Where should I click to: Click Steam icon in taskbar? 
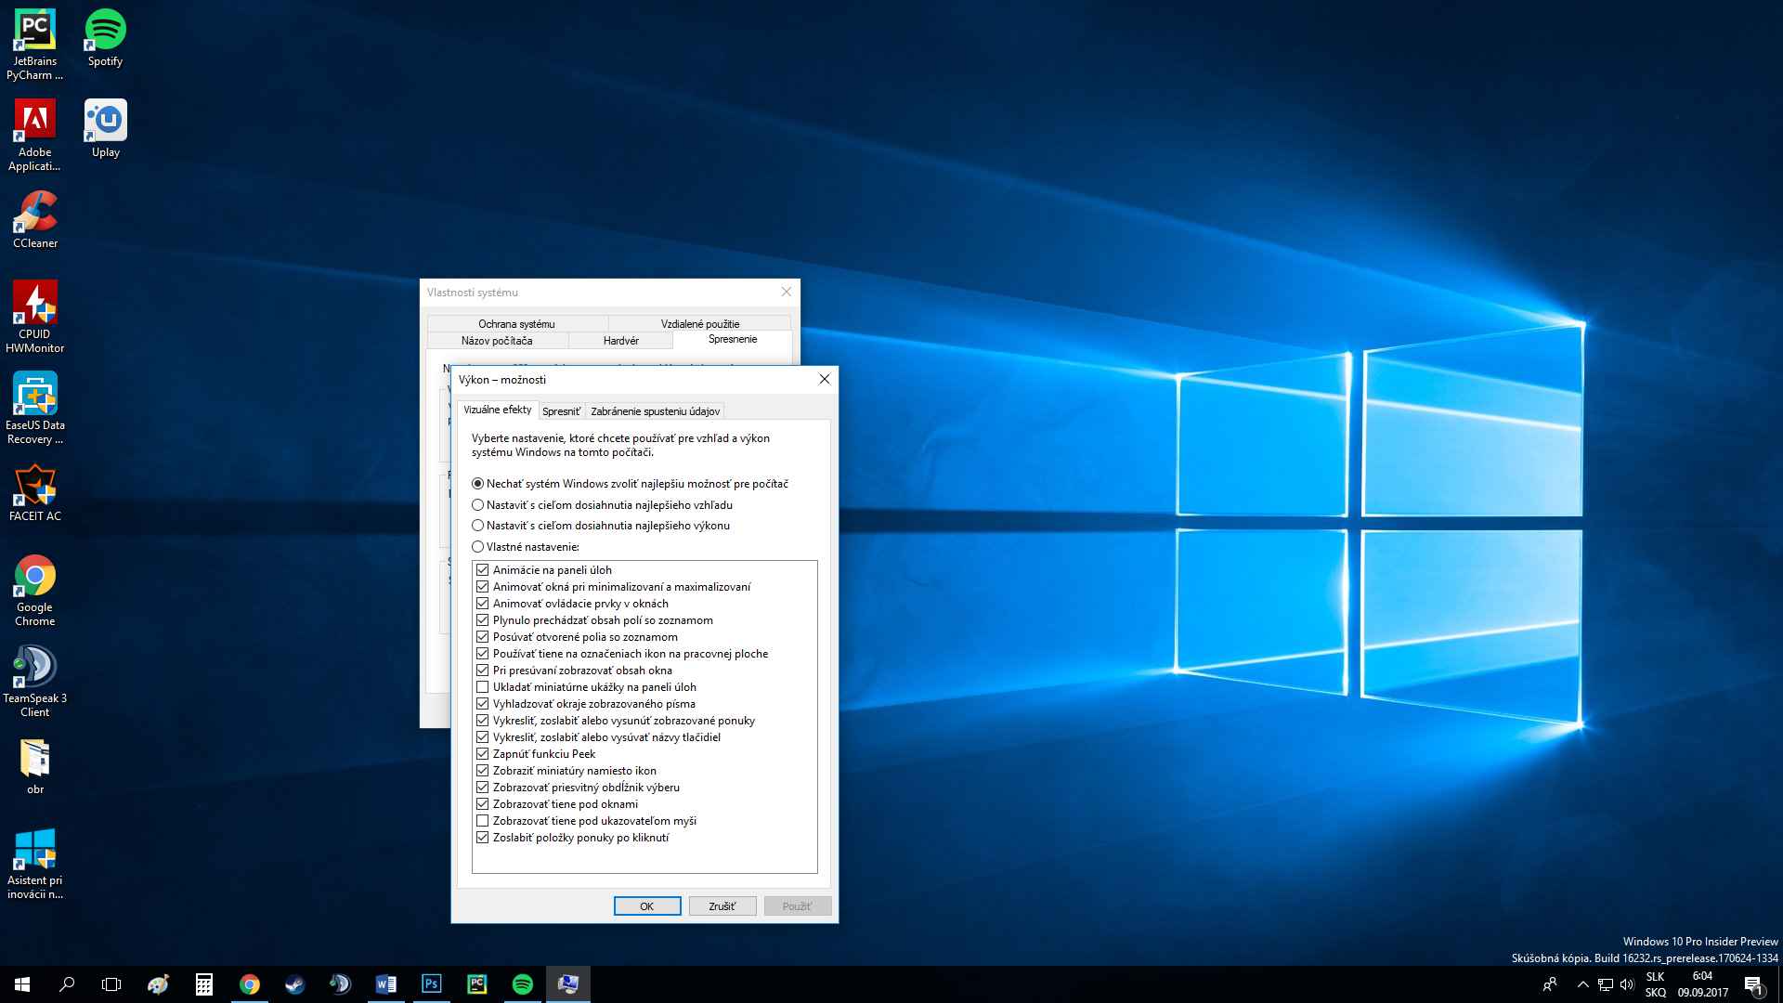coord(295,984)
